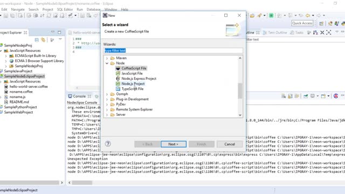Open Project Explorer view menu arrow
Viewport: 345px width, 194px height.
[60, 39]
